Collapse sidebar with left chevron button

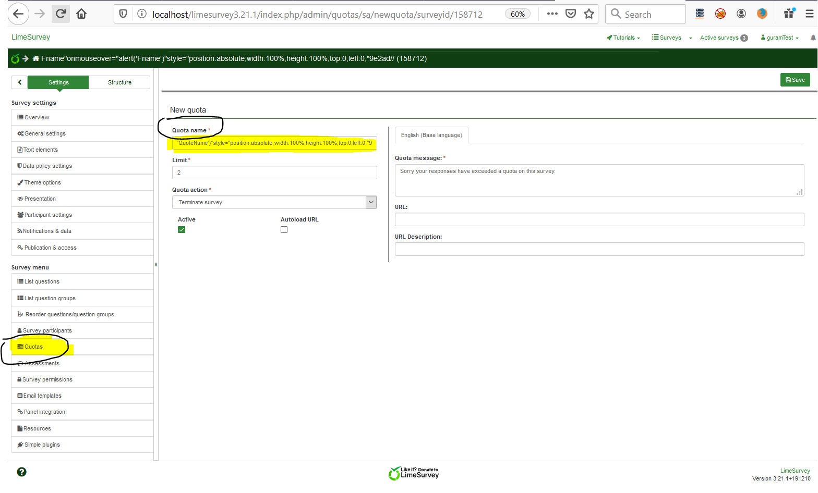click(x=19, y=82)
